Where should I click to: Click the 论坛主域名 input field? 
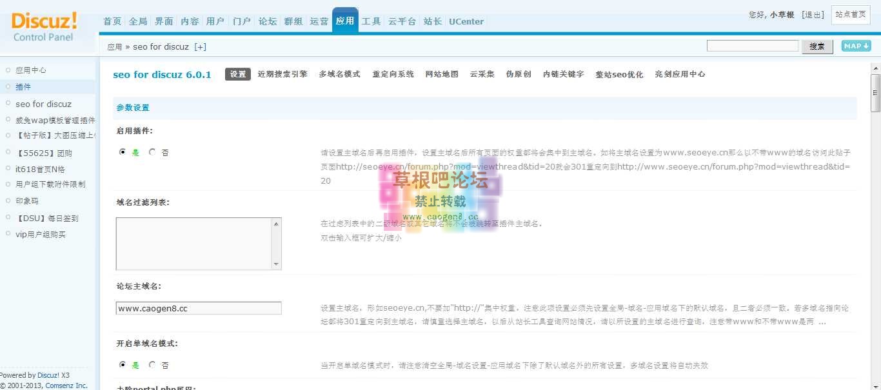tap(198, 308)
